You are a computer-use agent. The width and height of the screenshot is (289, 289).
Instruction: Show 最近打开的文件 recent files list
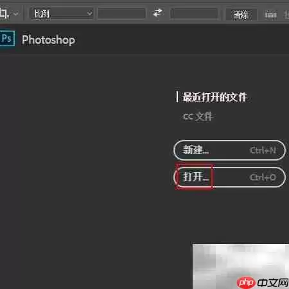point(215,97)
